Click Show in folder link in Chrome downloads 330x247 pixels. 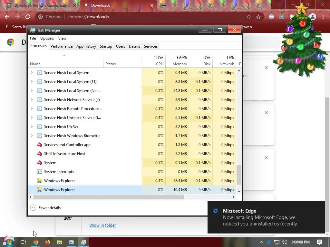(102, 225)
